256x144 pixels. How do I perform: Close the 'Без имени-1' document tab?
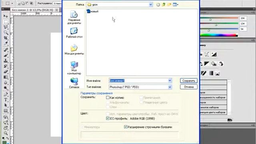coord(56,10)
